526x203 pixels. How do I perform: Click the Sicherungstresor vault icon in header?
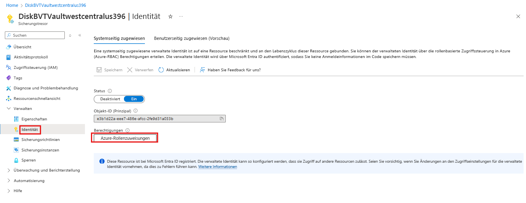coord(10,19)
